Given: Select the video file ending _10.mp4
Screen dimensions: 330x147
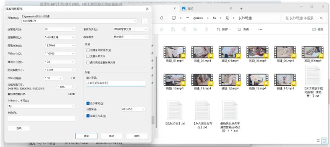Looking at the screenshot, I should point(175,82).
